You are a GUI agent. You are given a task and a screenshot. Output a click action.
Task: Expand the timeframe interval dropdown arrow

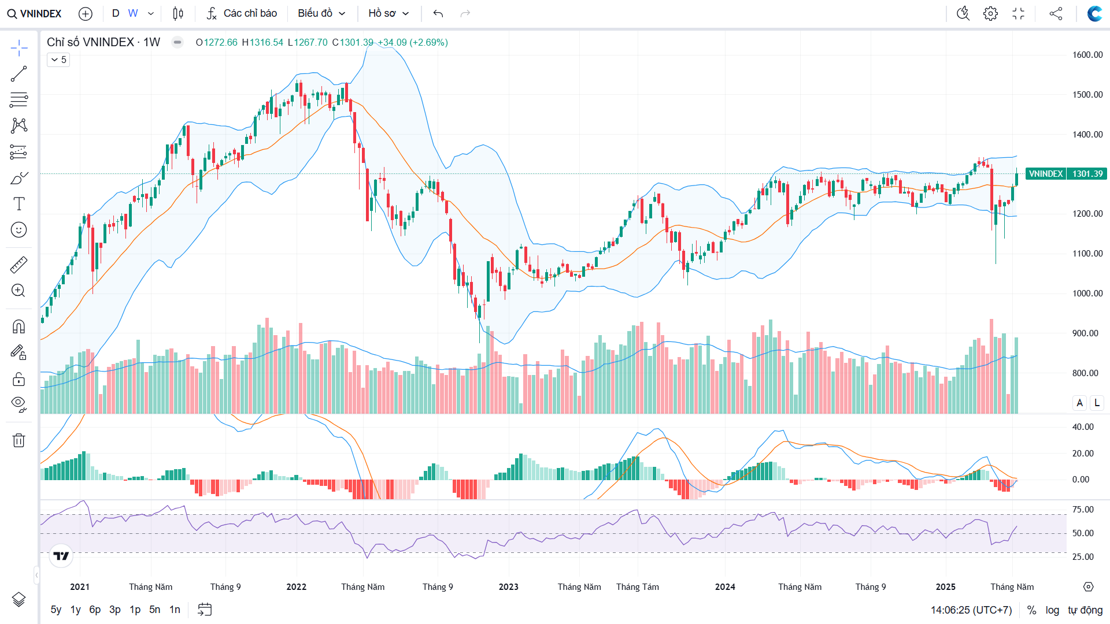point(151,13)
